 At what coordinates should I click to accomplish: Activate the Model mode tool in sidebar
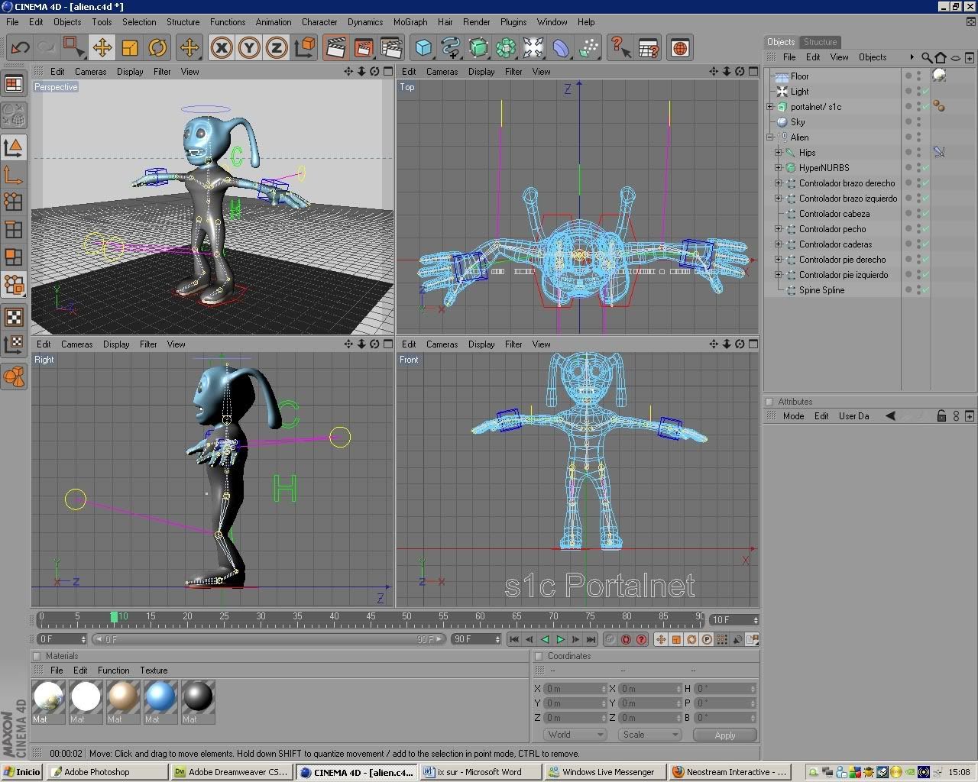(14, 147)
